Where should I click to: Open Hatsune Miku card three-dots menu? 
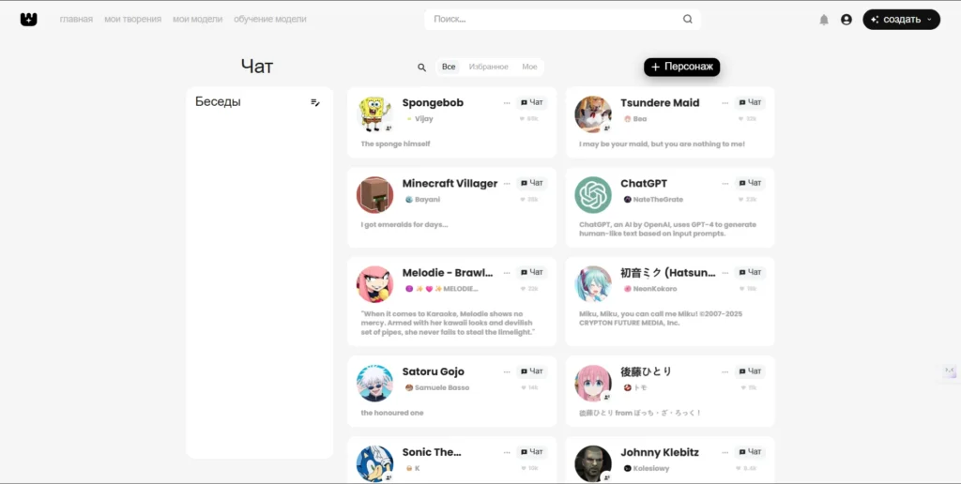click(x=725, y=273)
